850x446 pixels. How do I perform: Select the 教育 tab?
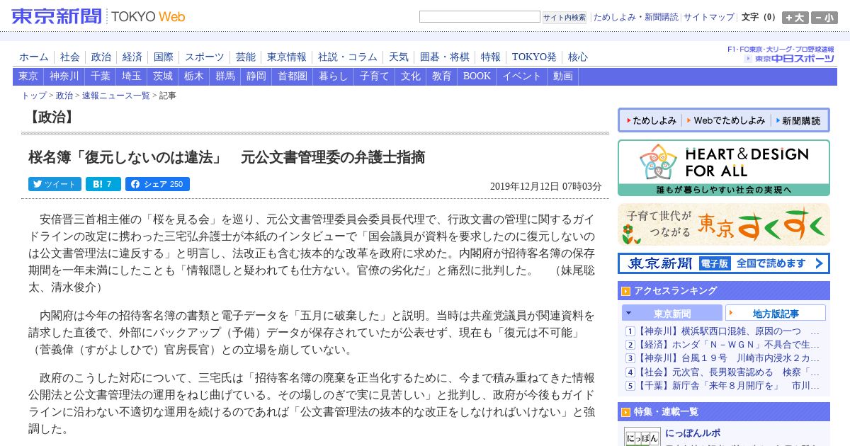[x=442, y=76]
